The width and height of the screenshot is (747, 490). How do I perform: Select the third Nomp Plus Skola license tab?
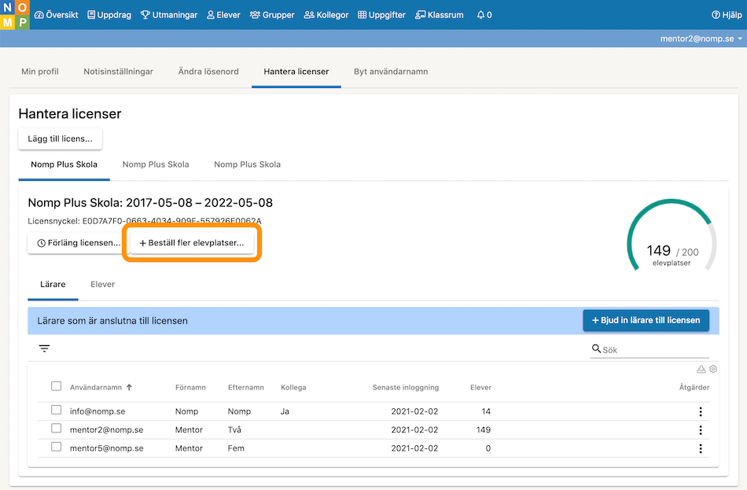click(x=247, y=164)
